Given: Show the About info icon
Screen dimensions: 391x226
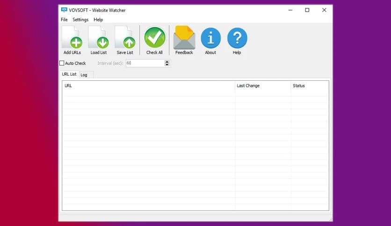Looking at the screenshot, I should [x=210, y=40].
